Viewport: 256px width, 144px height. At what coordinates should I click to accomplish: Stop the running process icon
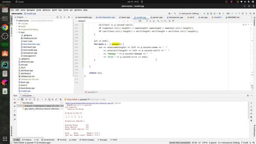tap(223, 14)
